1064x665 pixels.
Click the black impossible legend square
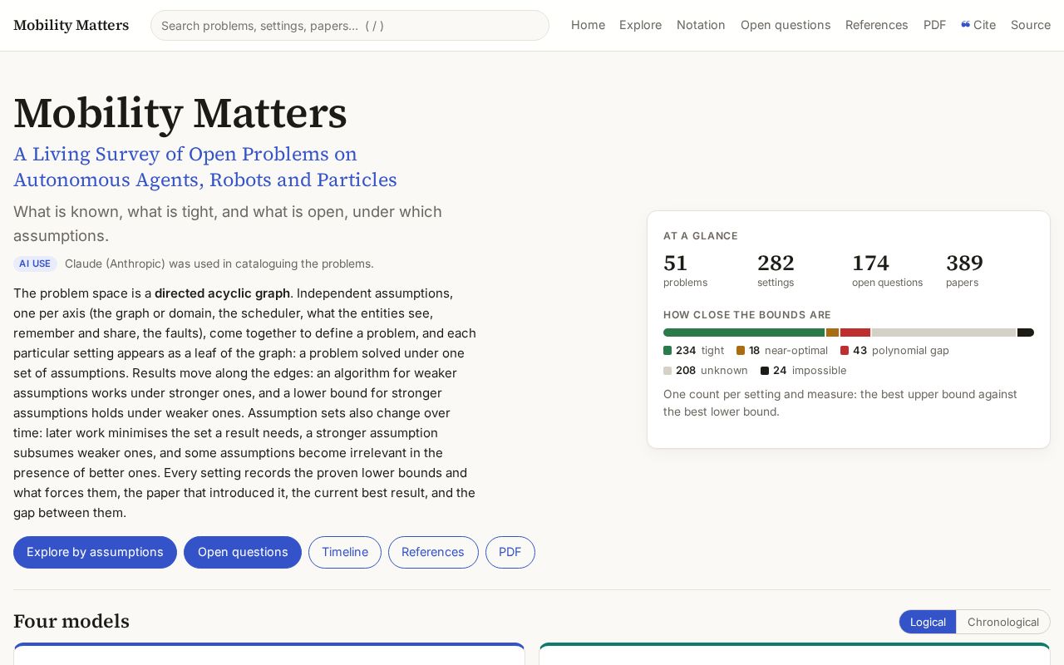tap(765, 371)
